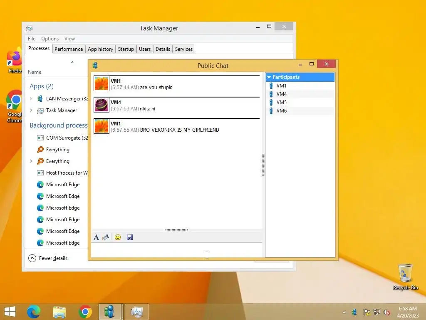
Task: Click the LAN Messenger taskbar button
Action: (x=111, y=312)
